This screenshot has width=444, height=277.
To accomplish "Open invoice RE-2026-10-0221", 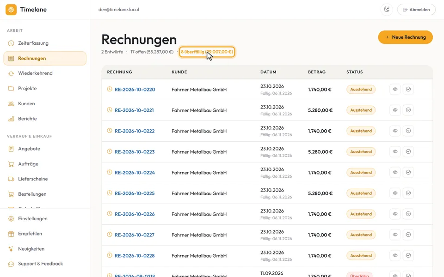I will 134,110.
